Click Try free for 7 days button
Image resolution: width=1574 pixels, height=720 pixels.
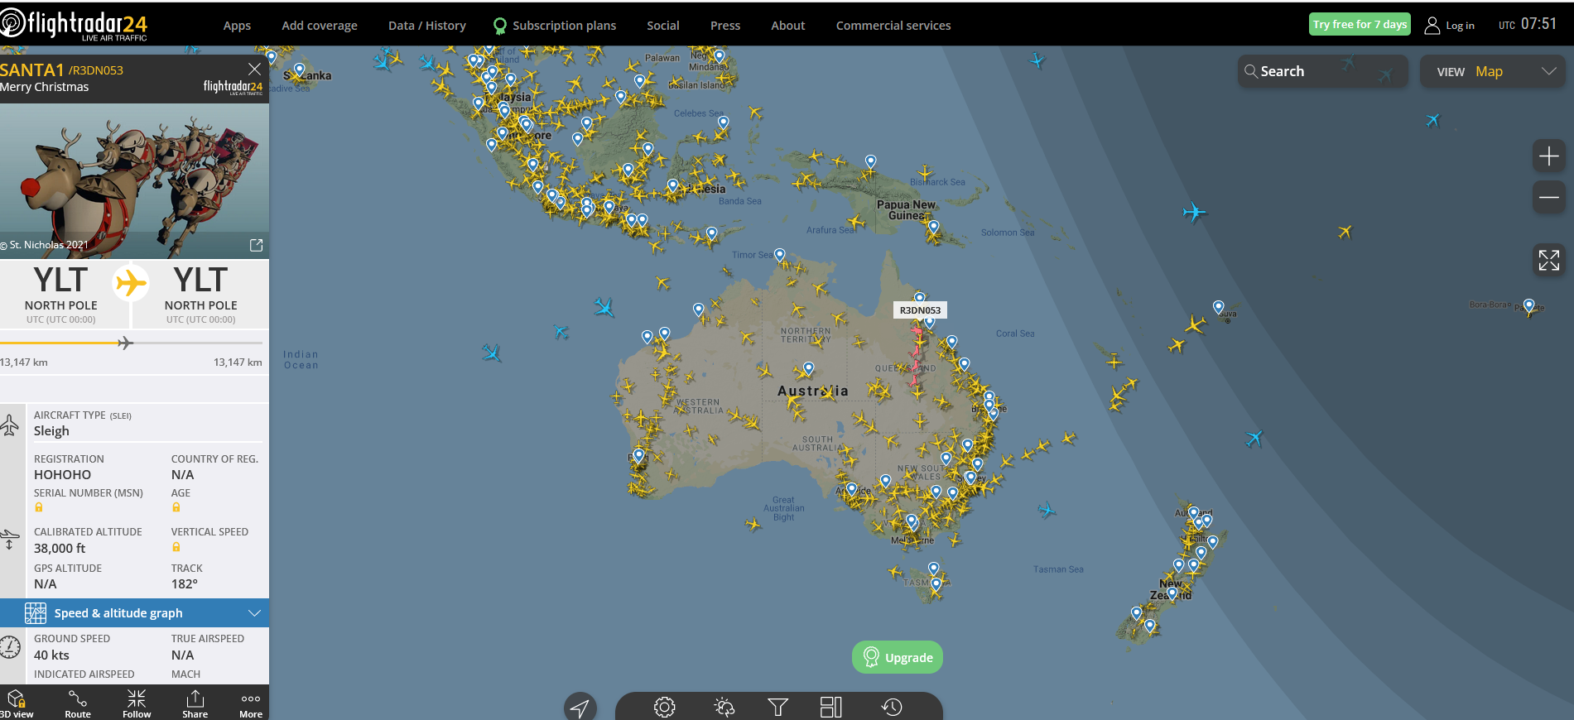click(1360, 24)
